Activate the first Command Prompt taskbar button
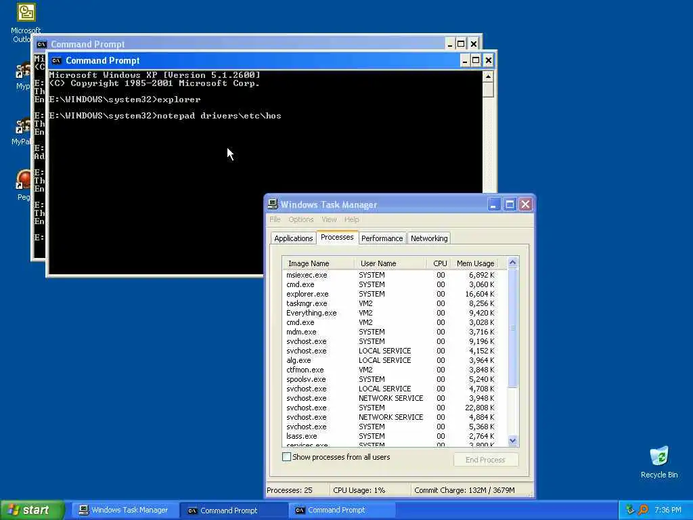 click(234, 511)
